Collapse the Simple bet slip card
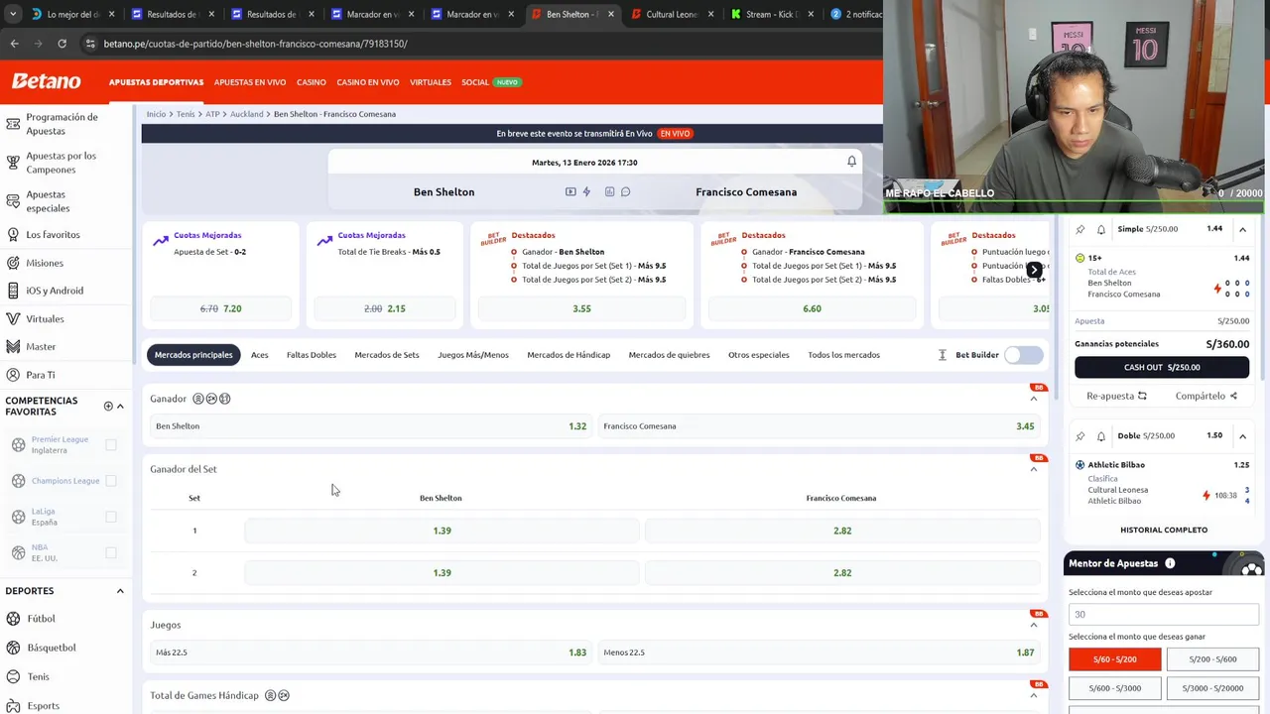The width and height of the screenshot is (1270, 714). coord(1242,229)
